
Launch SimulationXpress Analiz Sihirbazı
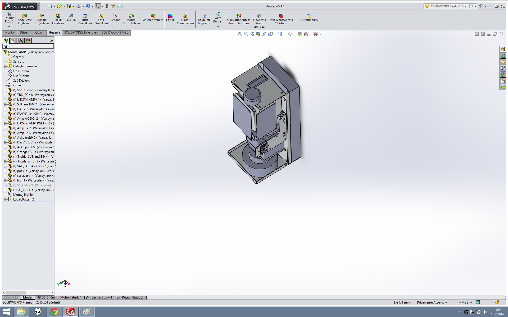239,19
